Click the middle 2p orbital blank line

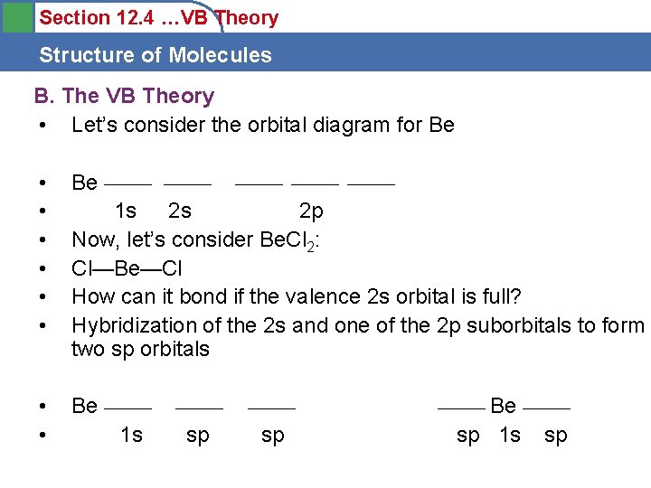pos(316,183)
